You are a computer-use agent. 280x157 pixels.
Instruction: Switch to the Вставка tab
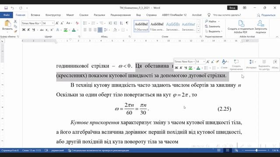[35, 15]
